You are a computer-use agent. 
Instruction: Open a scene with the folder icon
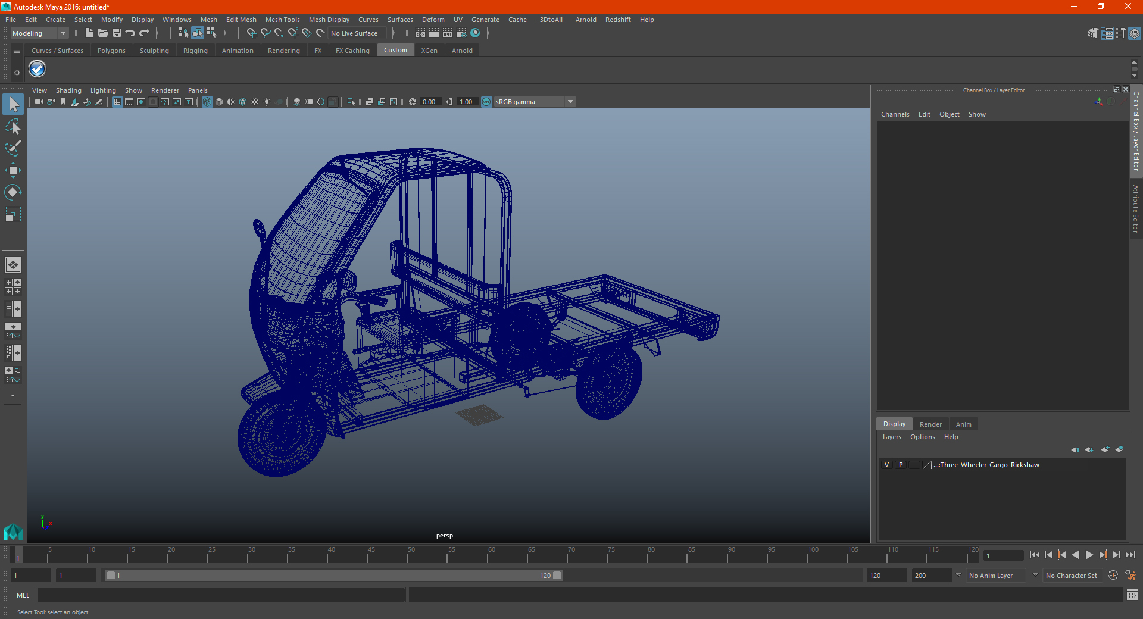[x=103, y=33]
